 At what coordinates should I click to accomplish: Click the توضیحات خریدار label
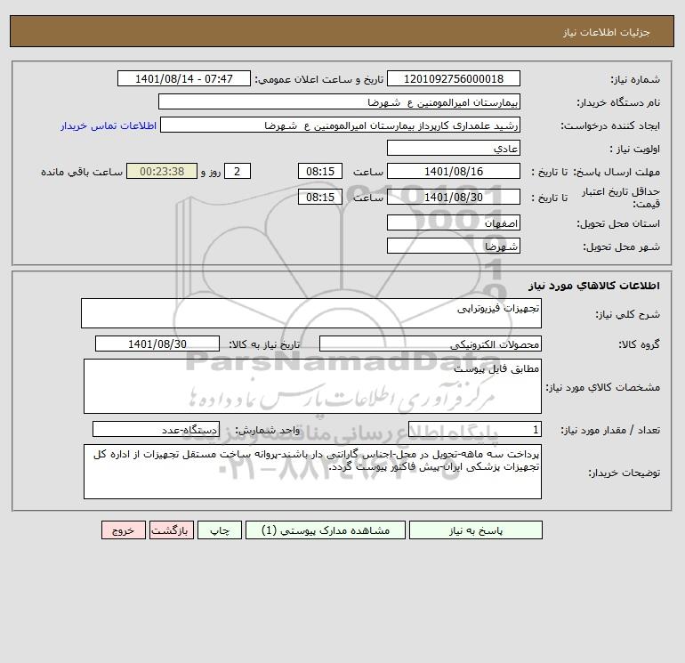tap(624, 473)
